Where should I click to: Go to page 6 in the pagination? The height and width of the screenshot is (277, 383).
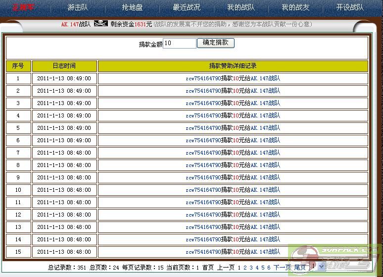tap(269, 268)
